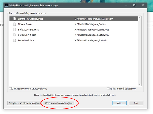Viewport: 153px width, 114px height.
Task: Click the path C:\Users\Nomed\Pictures\Lightroom
Action: pos(94,19)
